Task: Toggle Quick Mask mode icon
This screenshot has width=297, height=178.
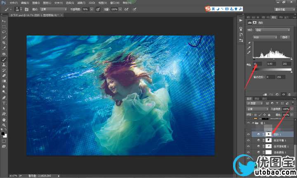Action: click(x=4, y=141)
